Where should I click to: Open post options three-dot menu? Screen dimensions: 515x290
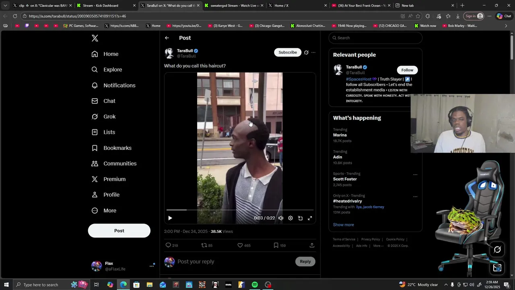[x=313, y=52]
